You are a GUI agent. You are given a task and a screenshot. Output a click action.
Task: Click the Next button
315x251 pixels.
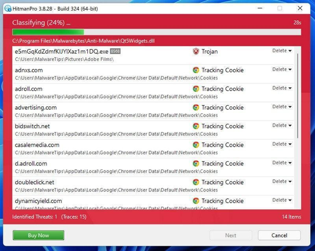(x=231, y=235)
